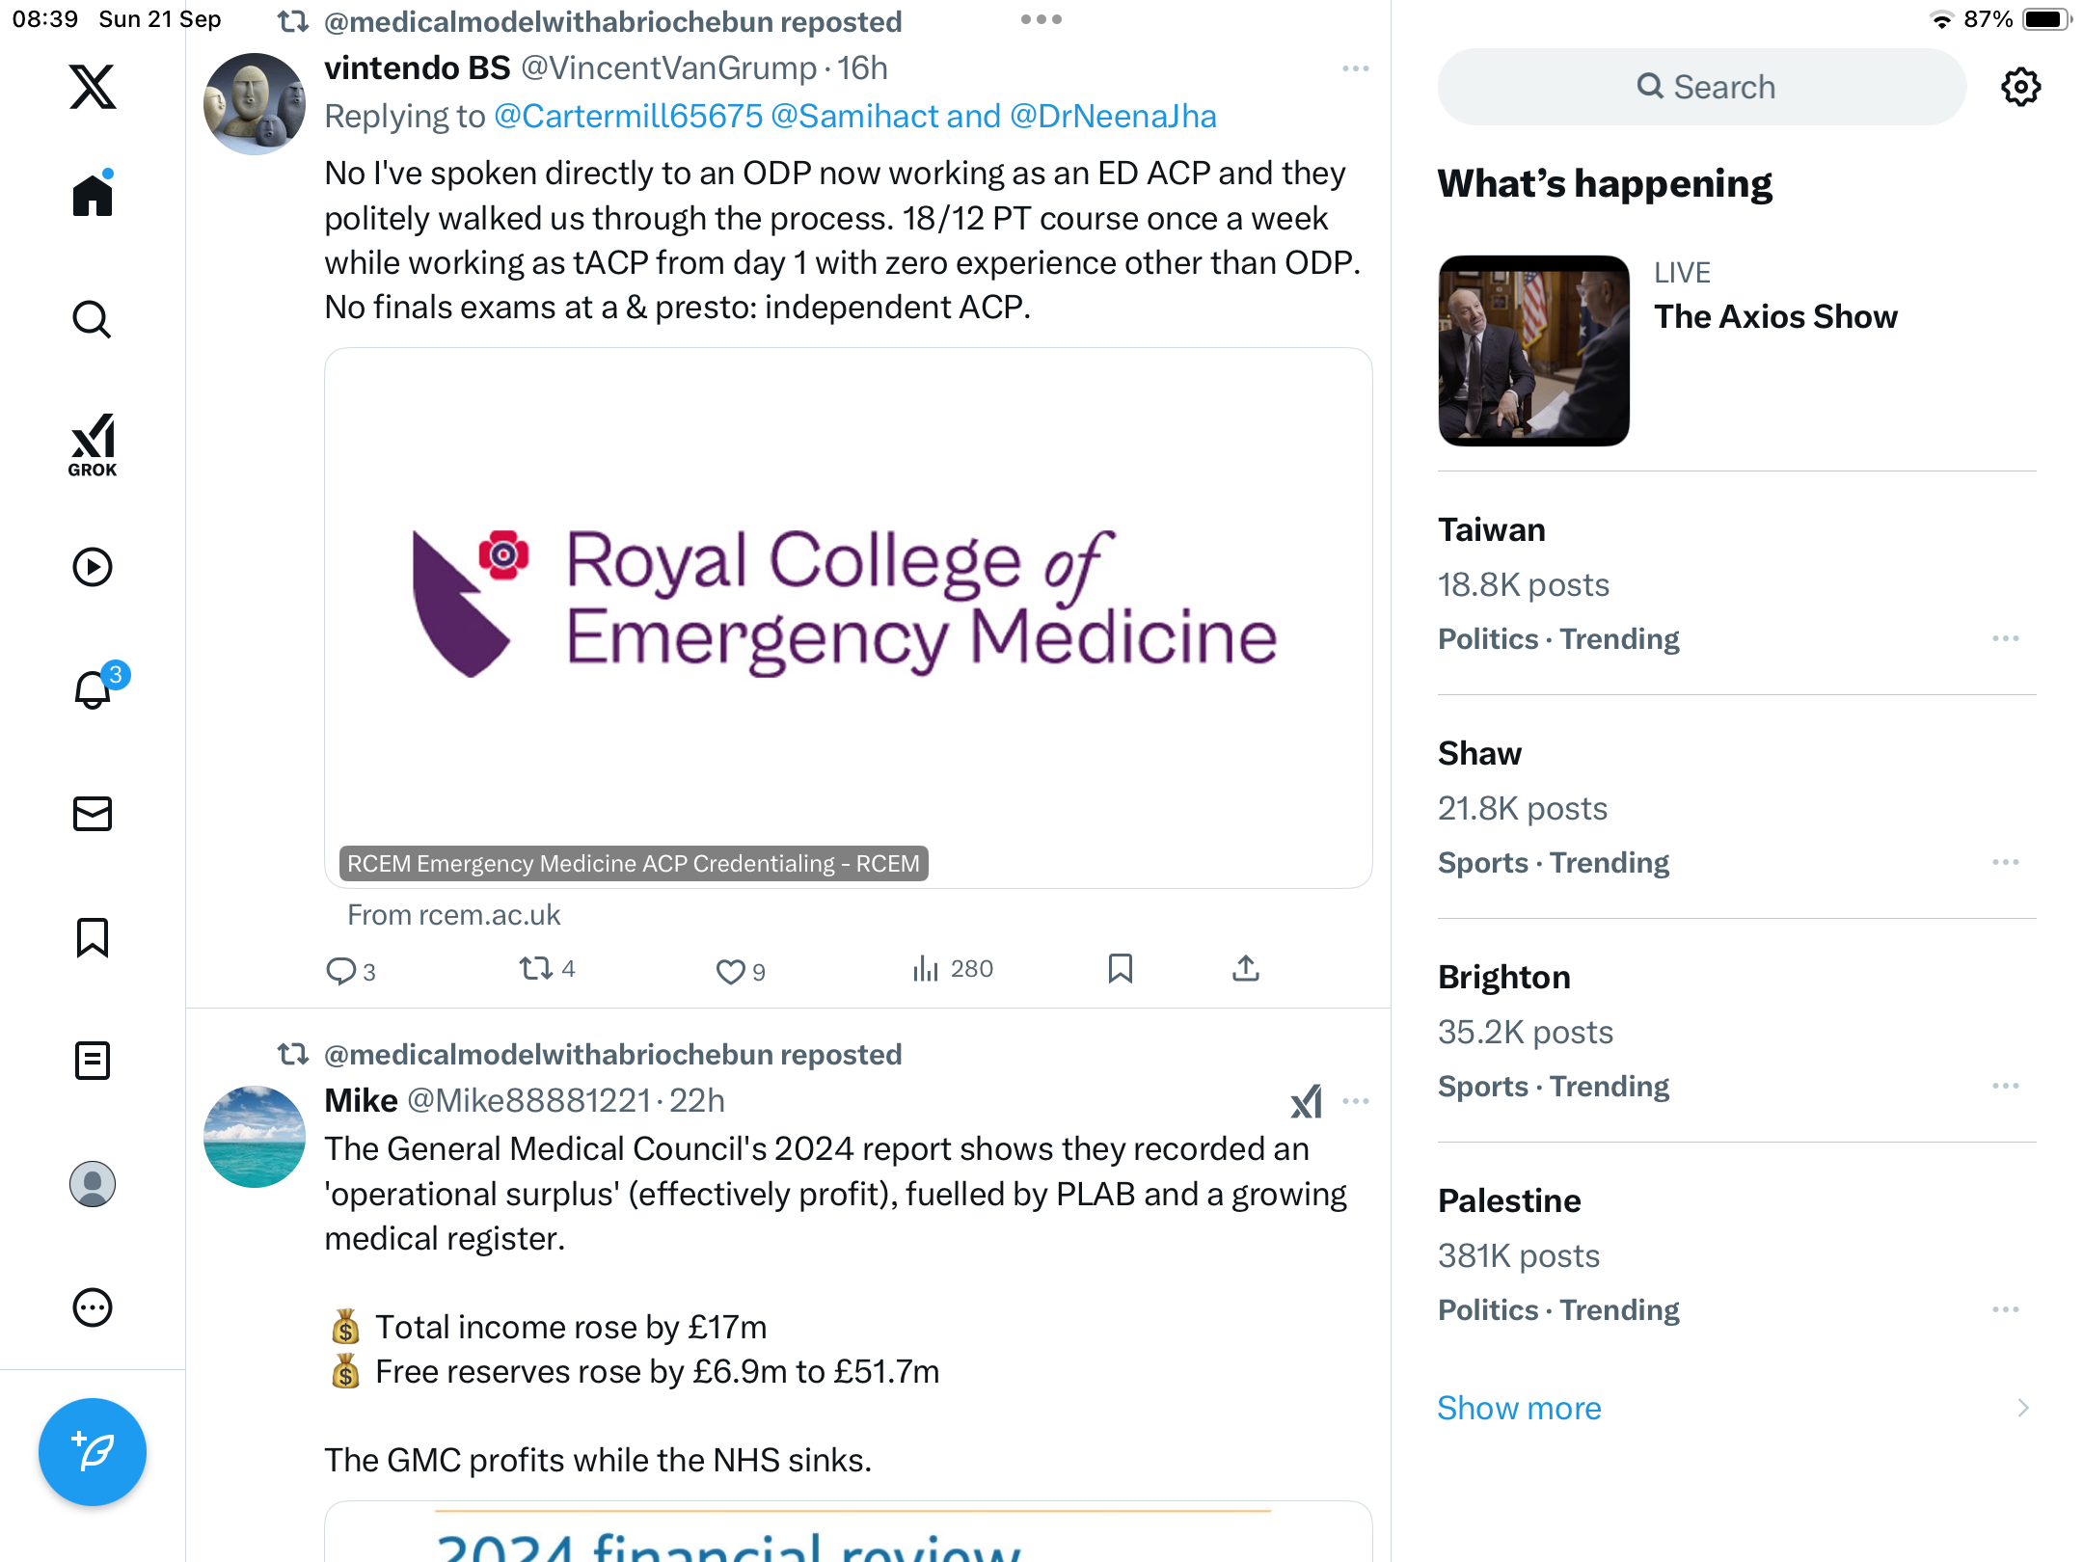
Task: Open more options for Taiwan trend
Action: [x=2005, y=638]
